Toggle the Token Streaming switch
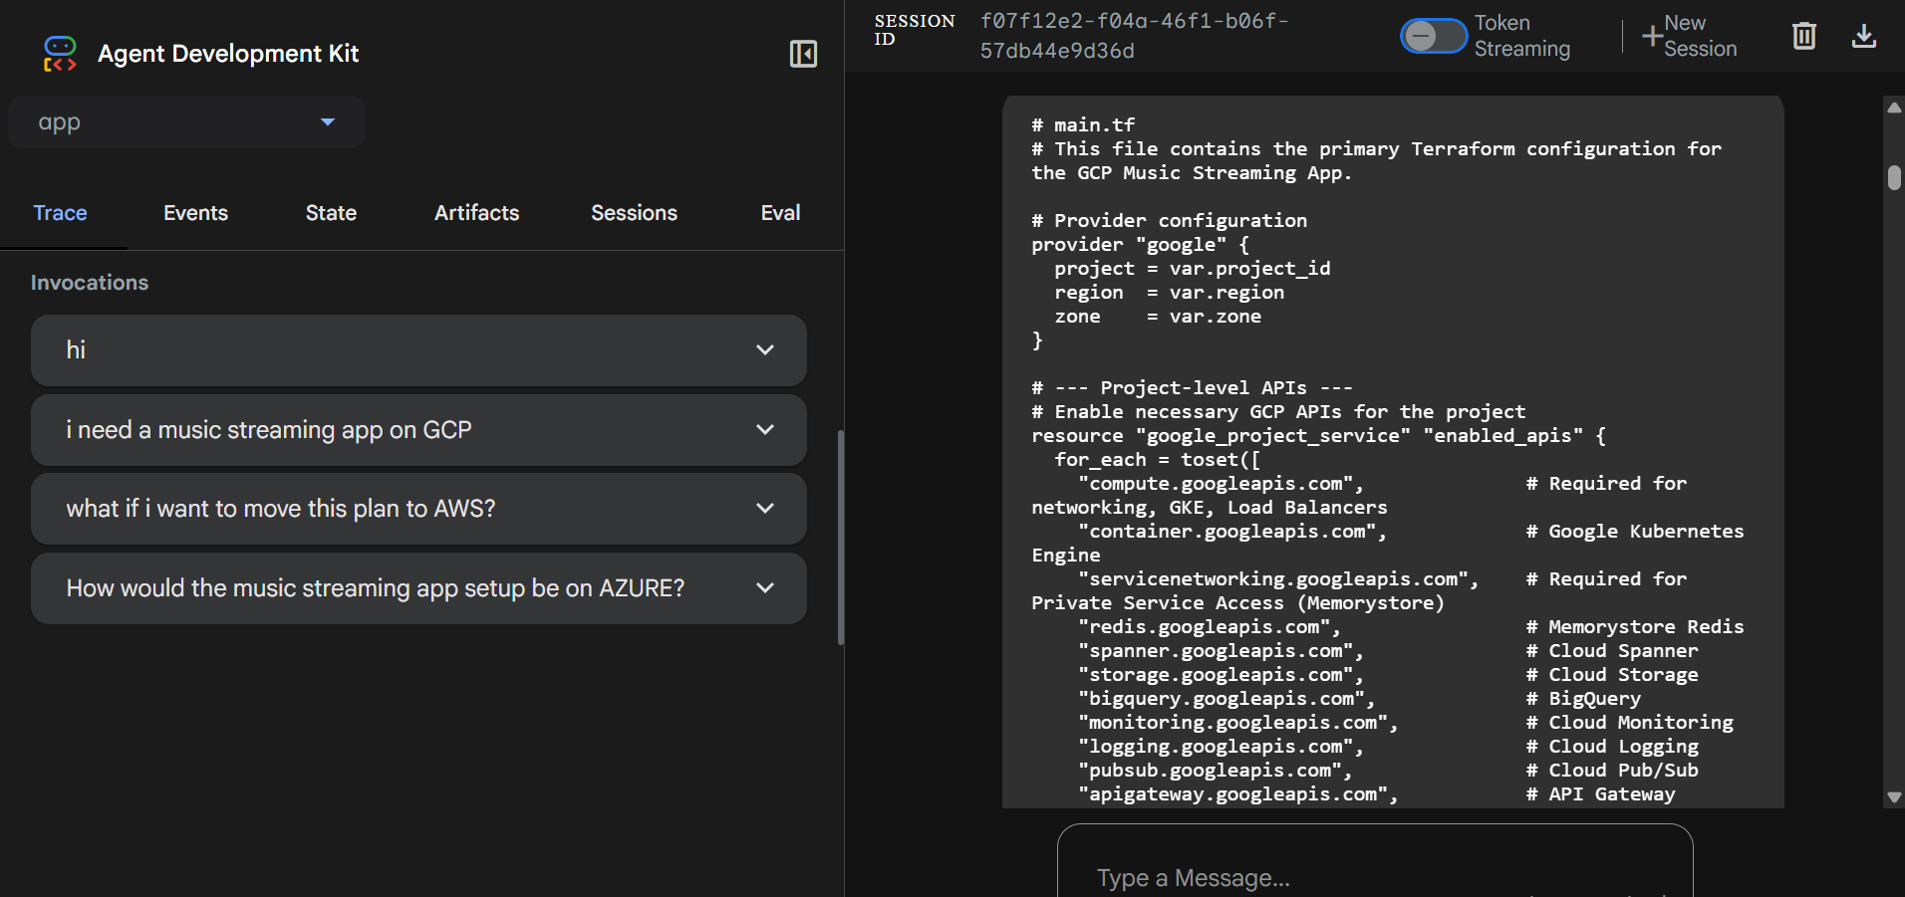1905x897 pixels. [x=1433, y=37]
